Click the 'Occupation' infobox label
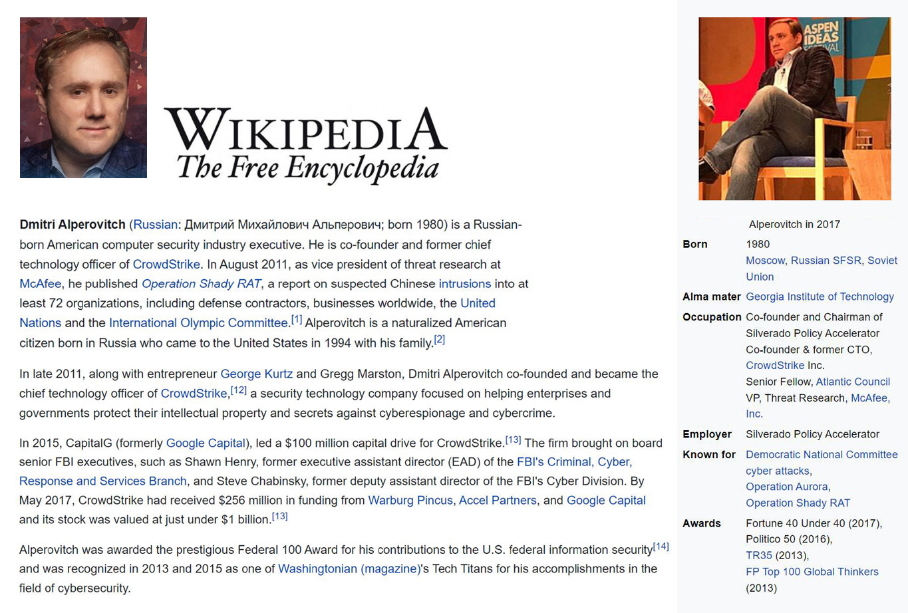 [x=712, y=317]
